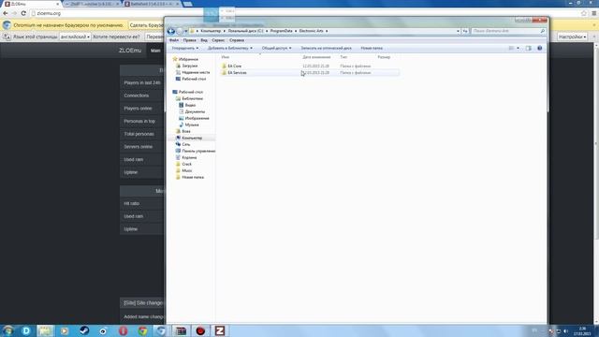Click the browser back arrow
This screenshot has width=599, height=337.
tap(6, 13)
